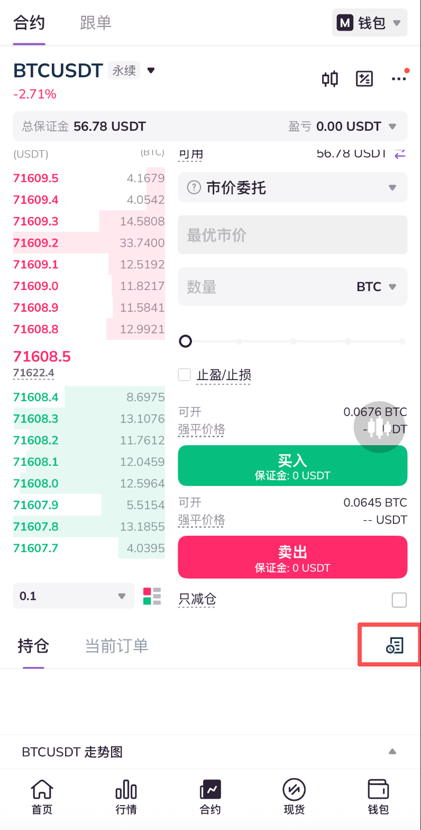Open the 市价委托 order type dropdown
This screenshot has width=421, height=830.
point(292,187)
